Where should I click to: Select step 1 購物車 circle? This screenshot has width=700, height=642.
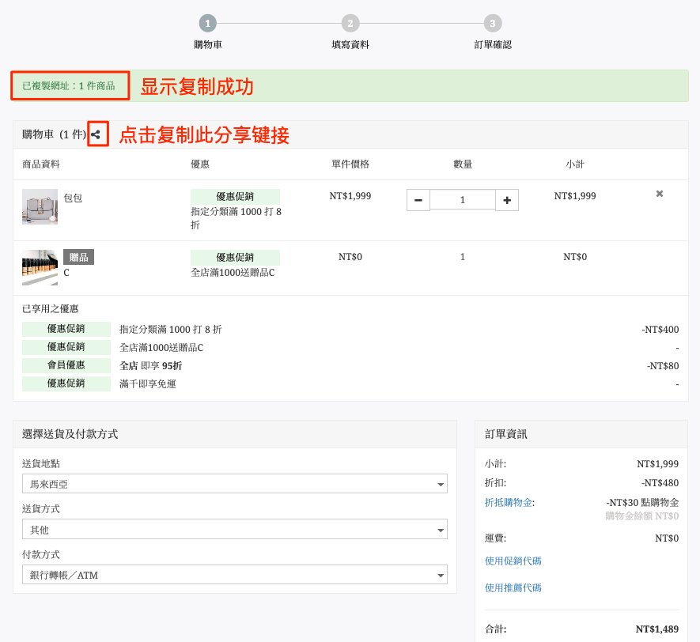tap(207, 23)
